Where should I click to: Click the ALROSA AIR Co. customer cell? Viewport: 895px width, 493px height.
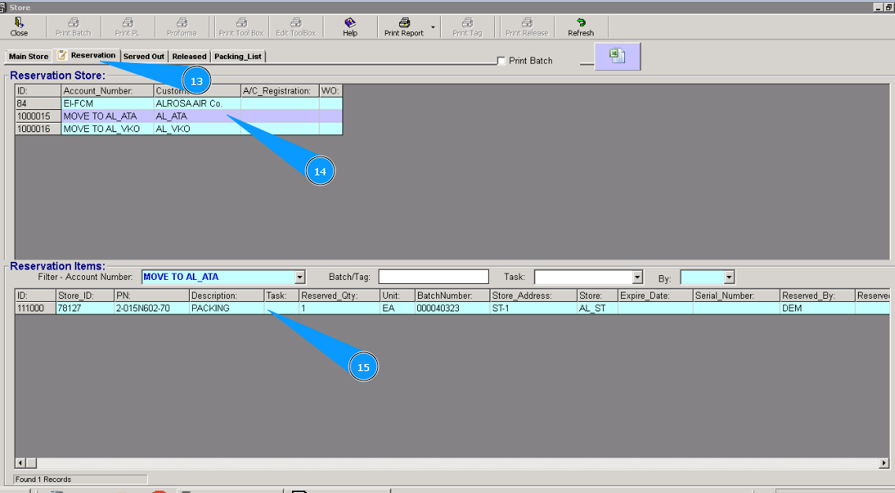pos(197,104)
